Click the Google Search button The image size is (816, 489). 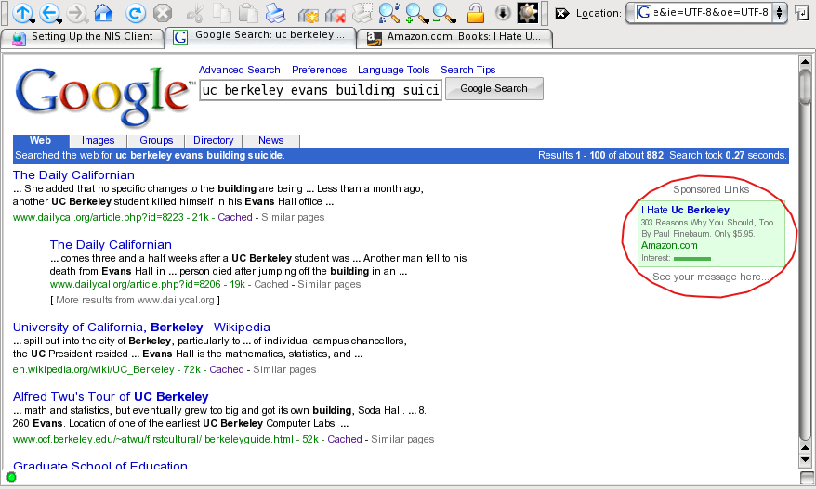[x=494, y=88]
